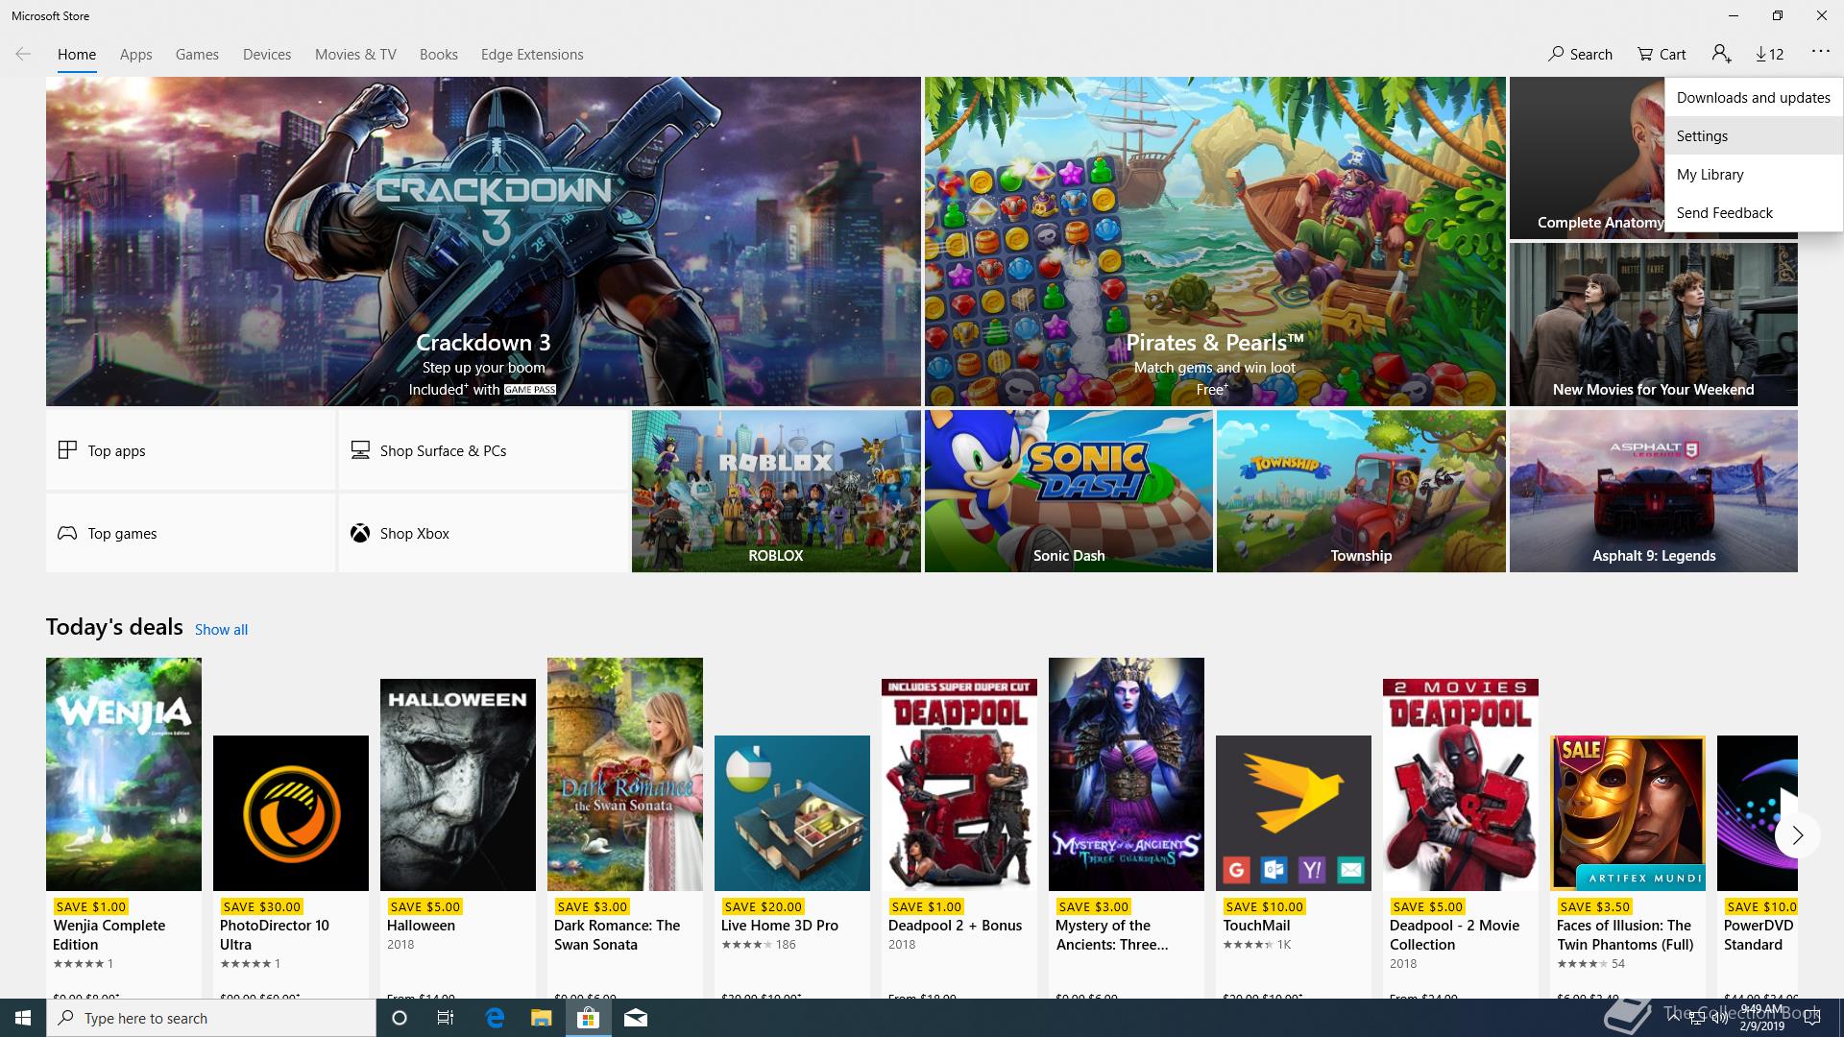The image size is (1844, 1037).
Task: Toggle the three-dot See more menu
Action: pyautogui.click(x=1820, y=53)
